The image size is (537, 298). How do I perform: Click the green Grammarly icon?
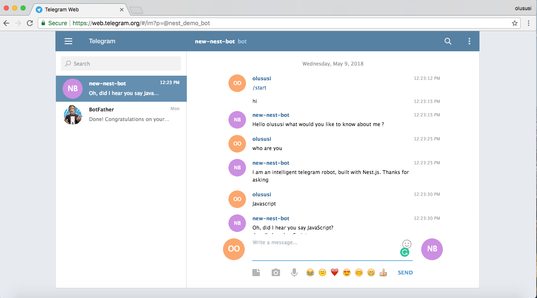(x=405, y=252)
